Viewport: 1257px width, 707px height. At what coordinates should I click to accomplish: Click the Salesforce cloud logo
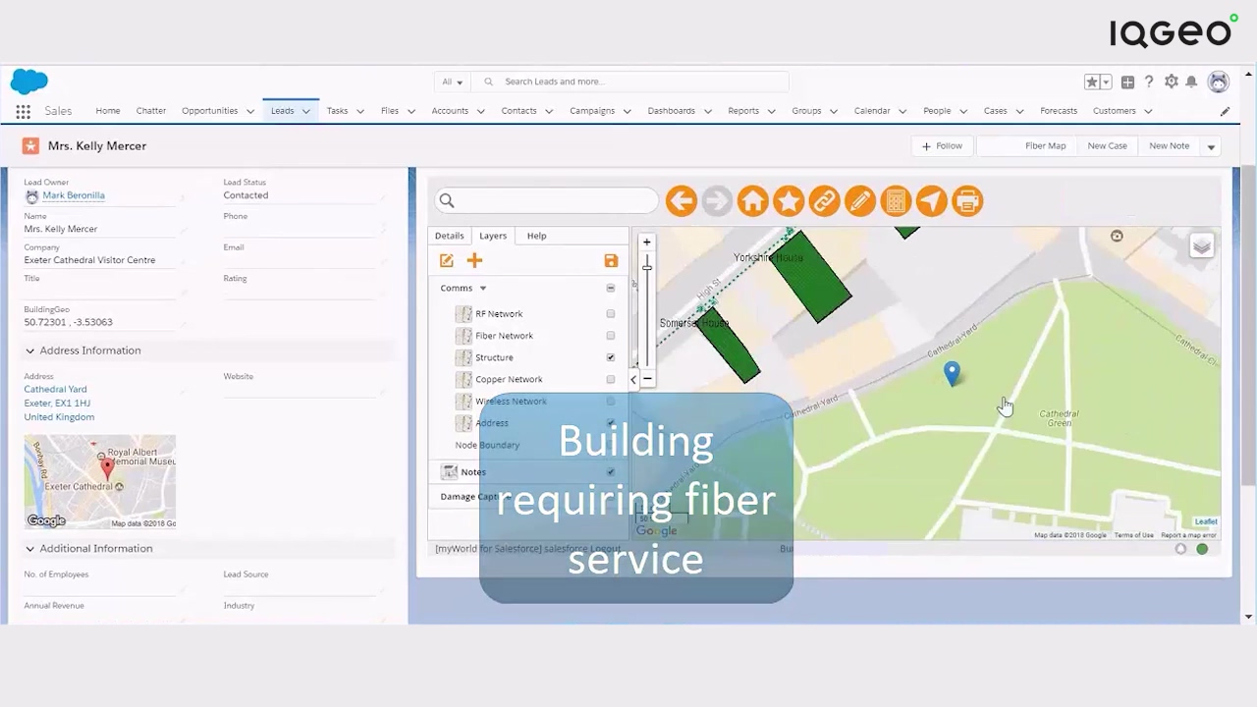tap(29, 82)
